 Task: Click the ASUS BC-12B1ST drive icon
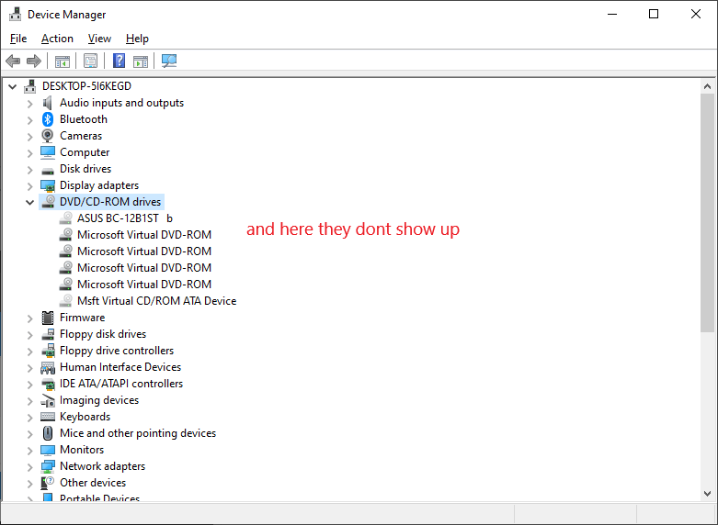(x=65, y=218)
